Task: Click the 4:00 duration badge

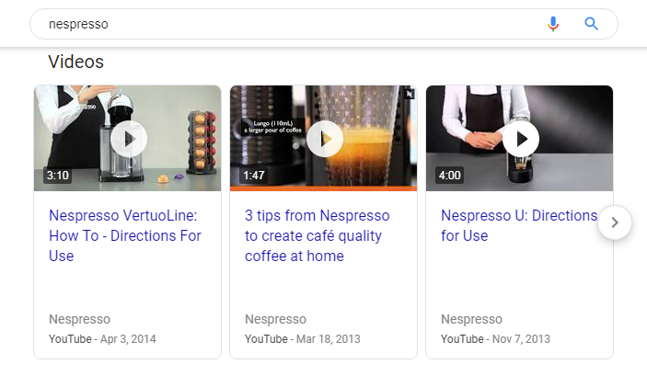Action: pos(450,175)
